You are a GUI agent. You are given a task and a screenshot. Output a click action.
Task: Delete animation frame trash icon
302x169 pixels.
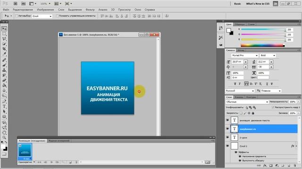[76, 162]
